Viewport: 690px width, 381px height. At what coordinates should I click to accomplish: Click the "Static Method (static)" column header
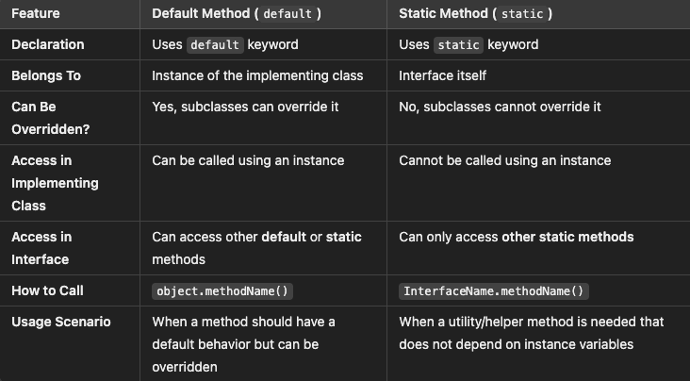pyautogui.click(x=475, y=14)
